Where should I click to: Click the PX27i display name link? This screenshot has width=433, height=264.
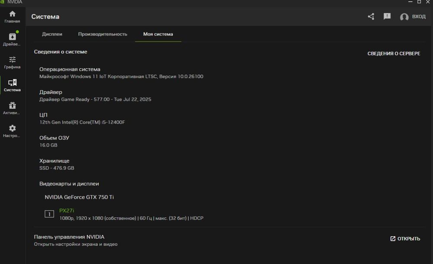[x=67, y=210]
